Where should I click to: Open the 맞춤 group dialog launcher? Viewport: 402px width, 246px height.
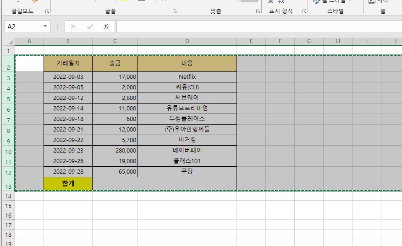click(x=258, y=11)
